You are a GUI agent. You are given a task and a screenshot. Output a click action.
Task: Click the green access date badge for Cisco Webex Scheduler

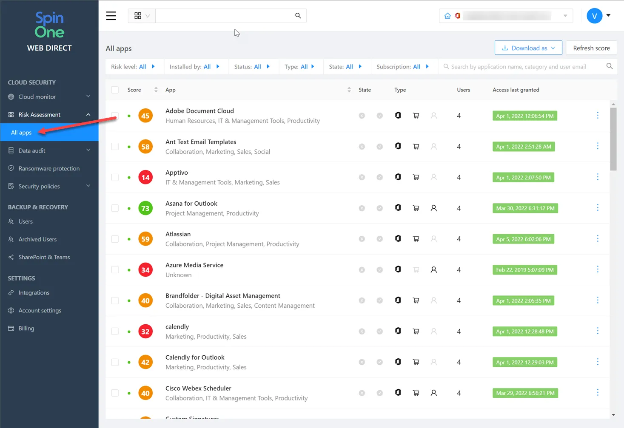point(525,393)
